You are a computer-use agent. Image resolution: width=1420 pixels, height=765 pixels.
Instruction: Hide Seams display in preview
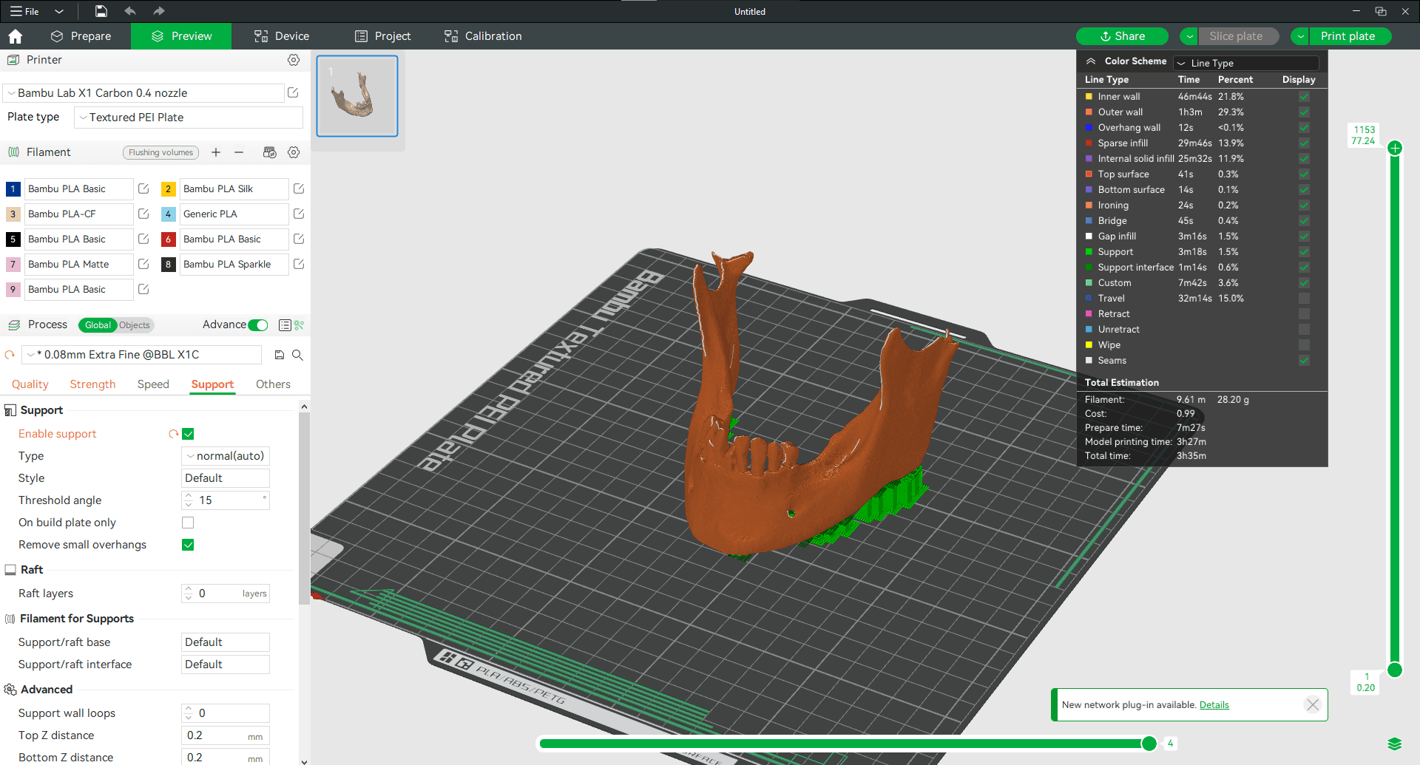(1304, 361)
